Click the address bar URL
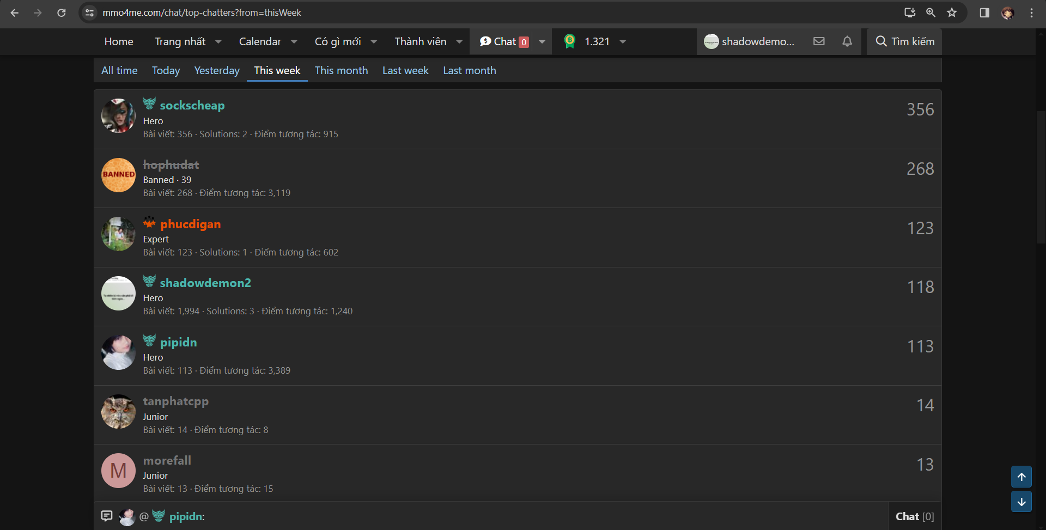1046x530 pixels. (x=202, y=13)
